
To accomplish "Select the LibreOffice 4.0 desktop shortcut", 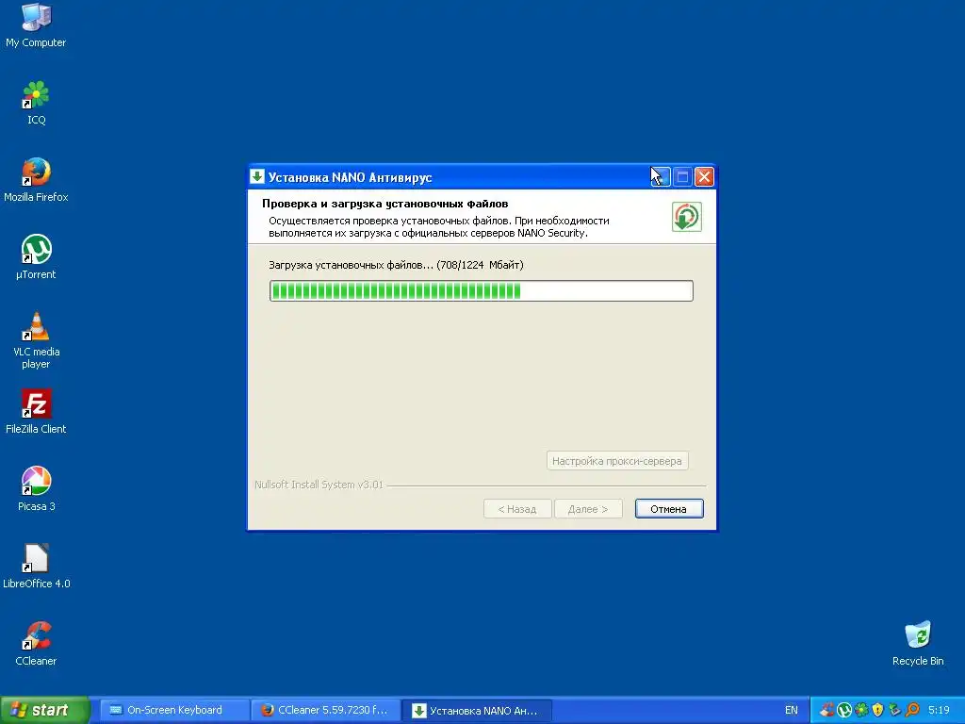I will [36, 567].
